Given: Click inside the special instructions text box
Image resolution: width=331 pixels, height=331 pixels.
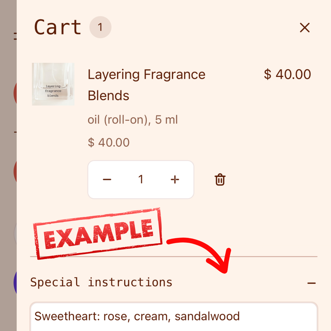Looking at the screenshot, I should pyautogui.click(x=162, y=317).
